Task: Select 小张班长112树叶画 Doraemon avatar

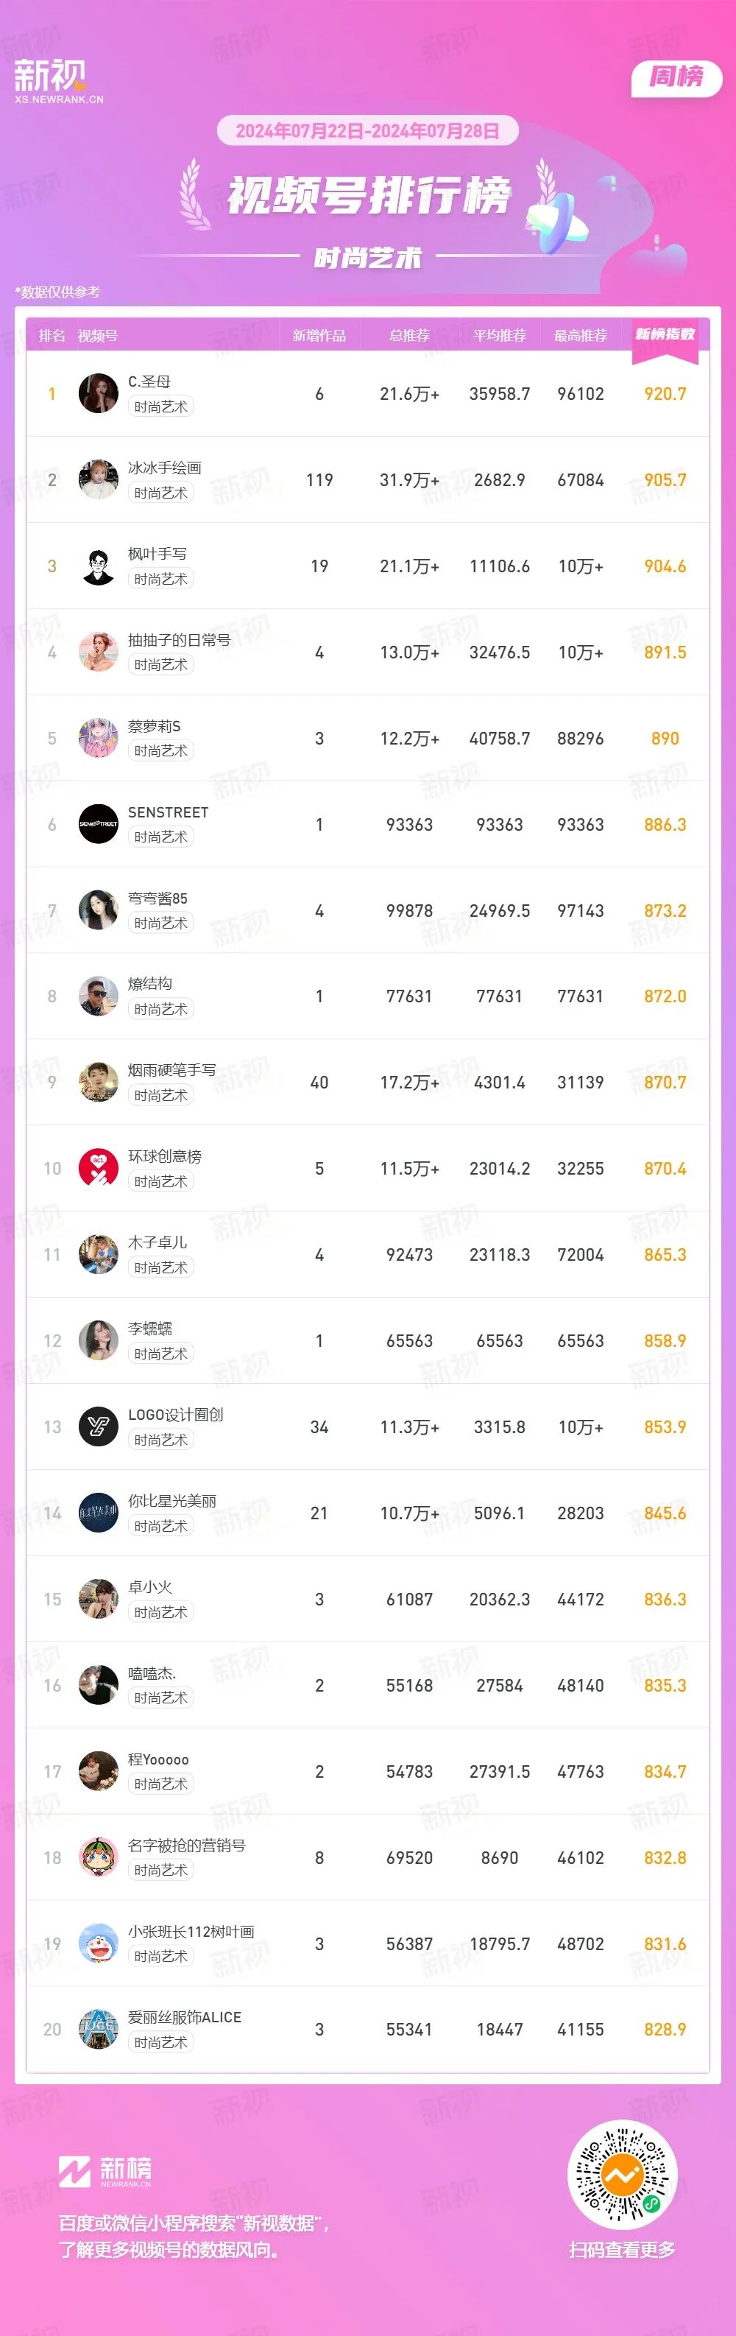Action: (x=98, y=1943)
